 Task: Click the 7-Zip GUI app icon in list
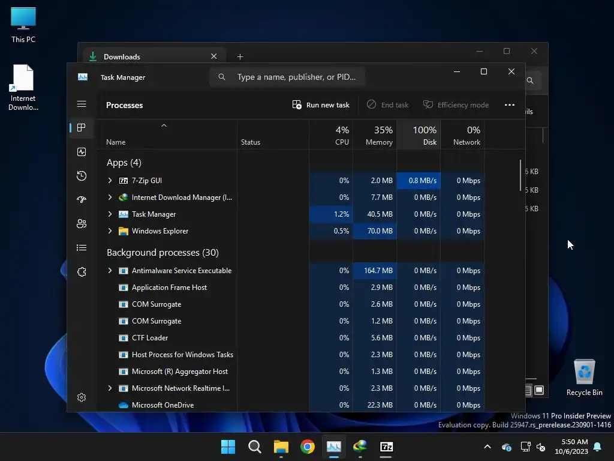(x=124, y=181)
